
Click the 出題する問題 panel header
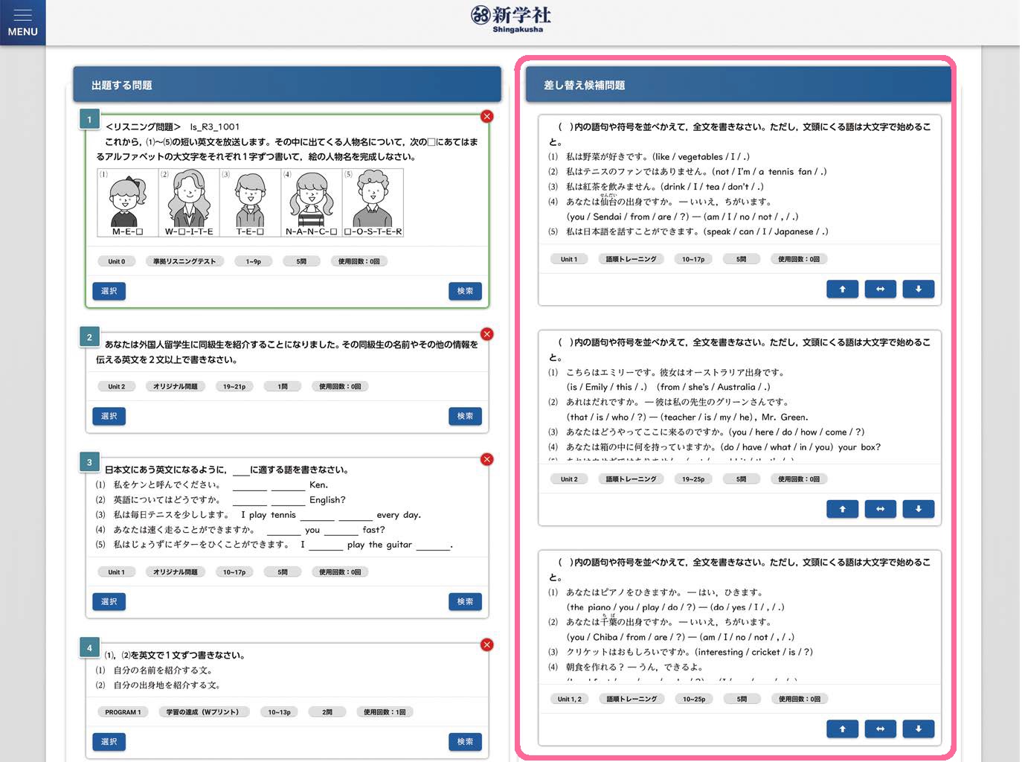[x=287, y=85]
